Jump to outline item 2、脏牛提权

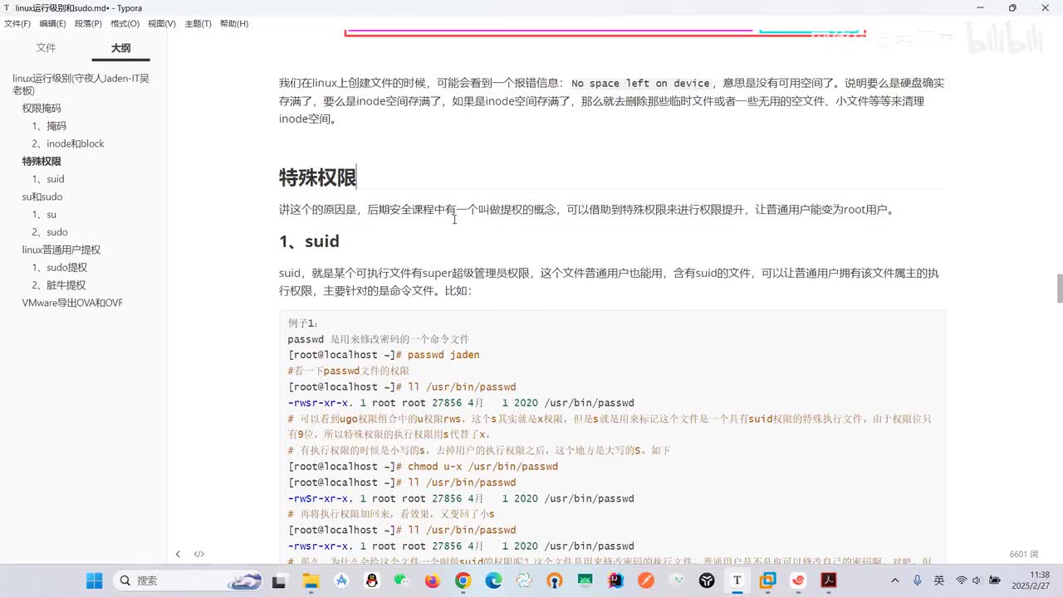click(59, 285)
